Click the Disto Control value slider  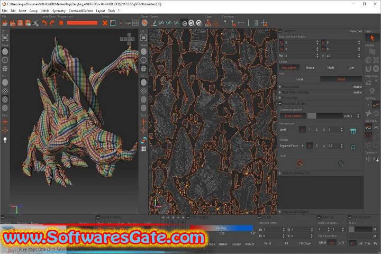pyautogui.click(x=325, y=116)
